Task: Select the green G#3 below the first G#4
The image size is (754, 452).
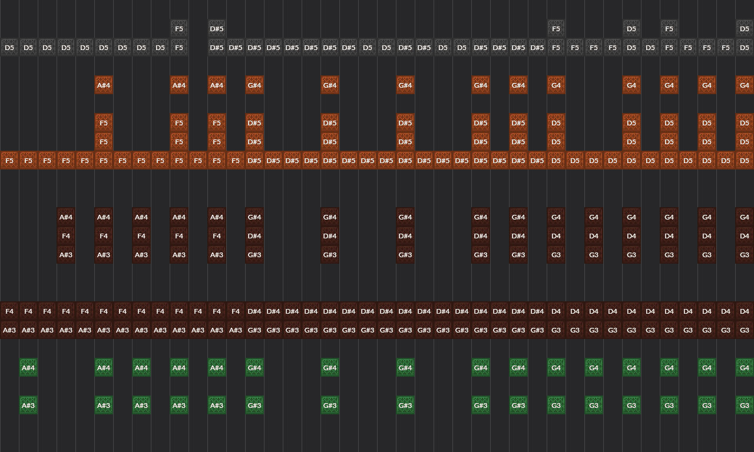Action: pyautogui.click(x=254, y=405)
